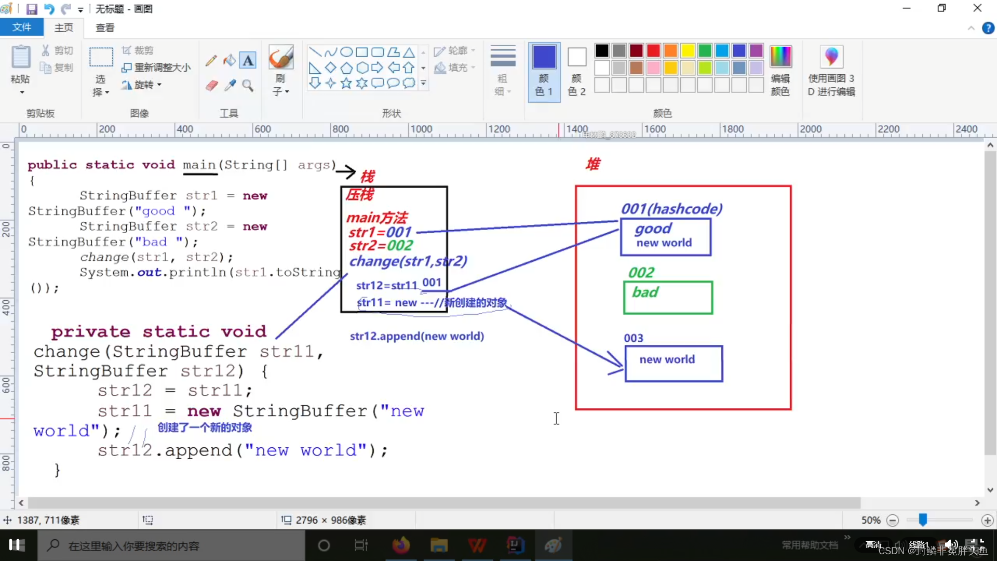Screen dimensions: 997x561
Task: Switch to the Home (主页) tab
Action: pyautogui.click(x=64, y=28)
